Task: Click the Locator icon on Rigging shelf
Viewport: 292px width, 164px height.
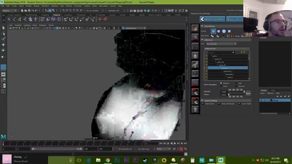Action: click(9, 19)
